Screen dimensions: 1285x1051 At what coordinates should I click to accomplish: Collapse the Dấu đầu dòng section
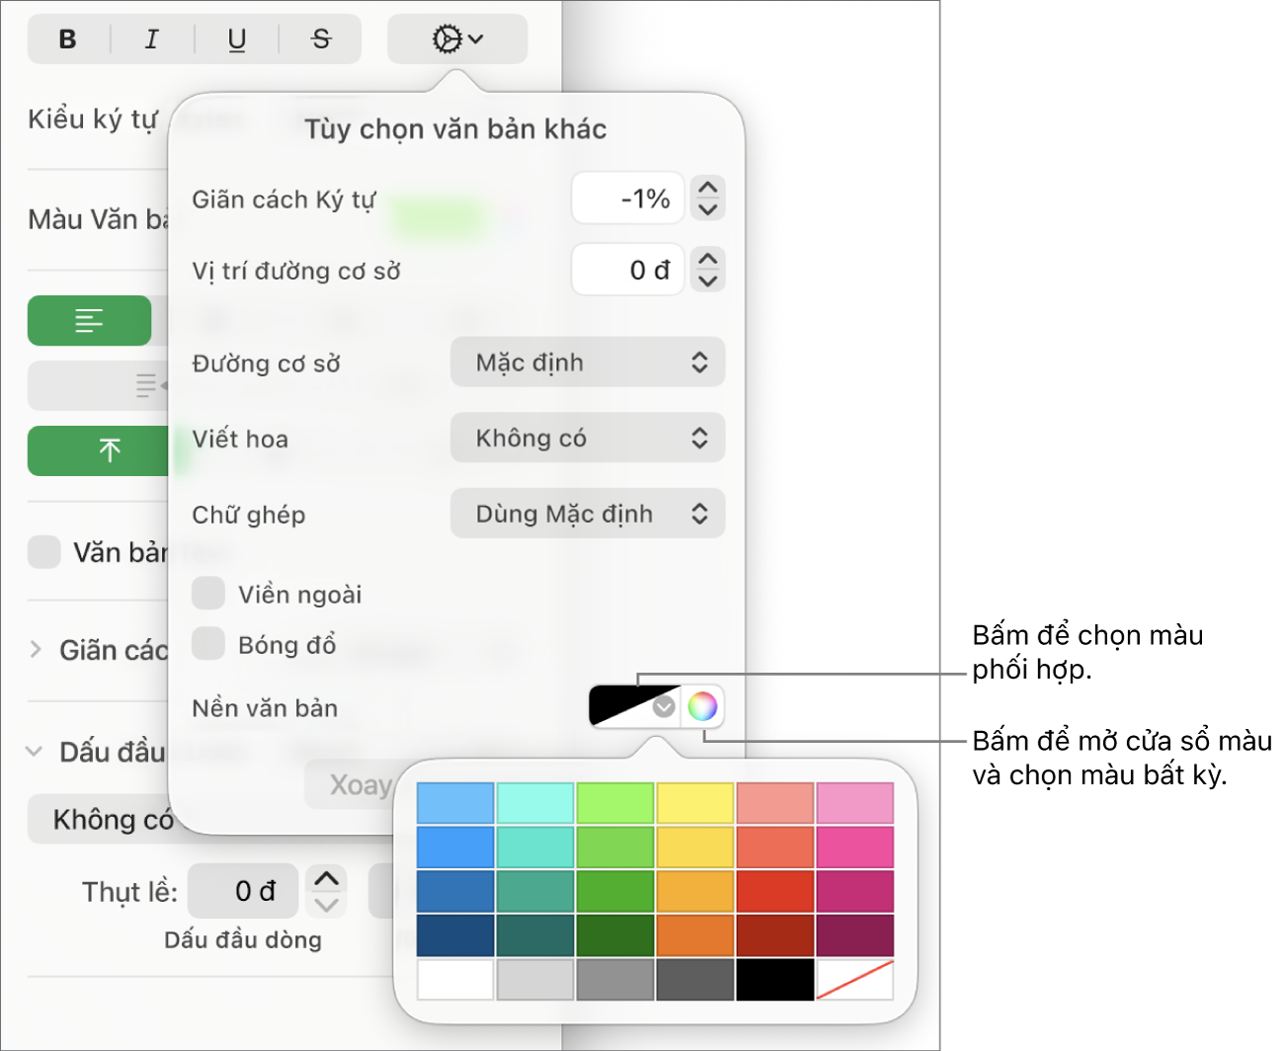point(35,752)
